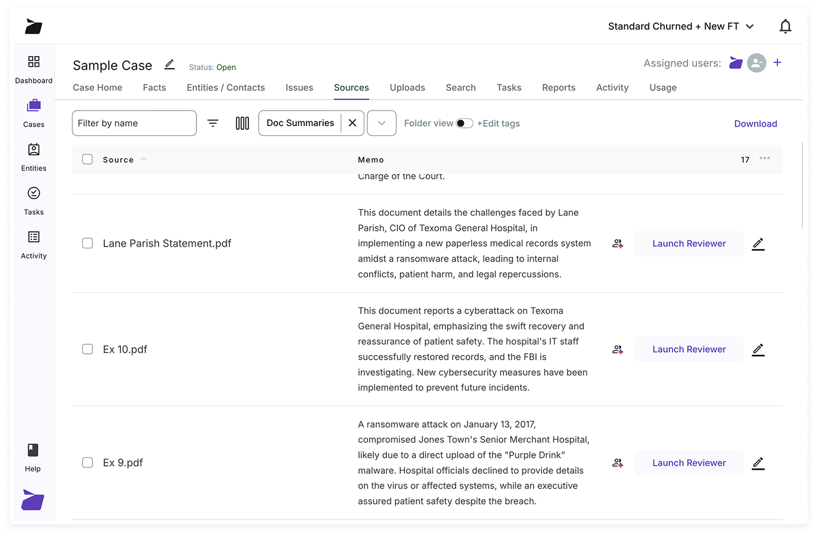Expand the Source column sort arrow
Viewport: 817px width, 536px height.
pyautogui.click(x=144, y=160)
